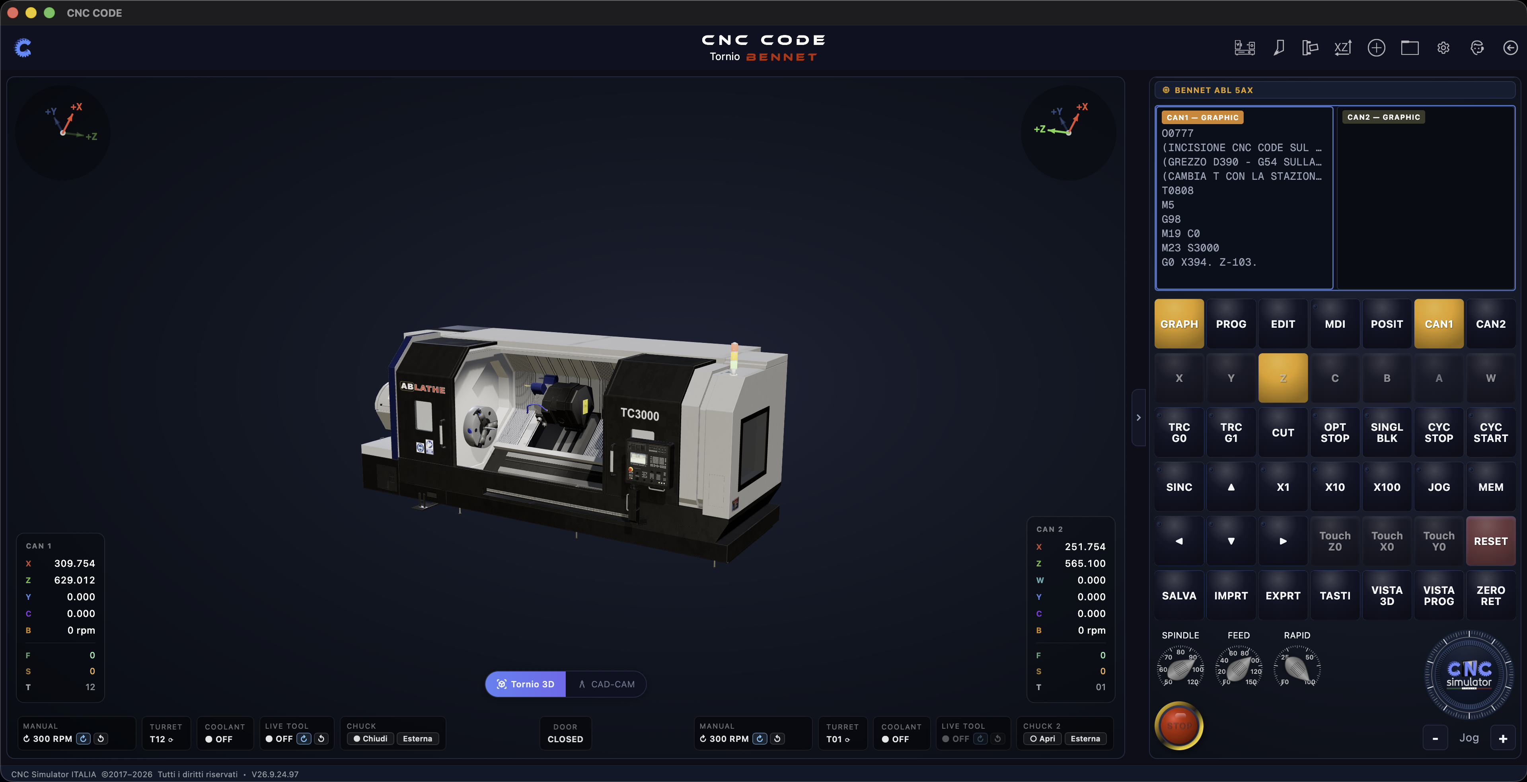This screenshot has width=1527, height=782.
Task: Jog up with the up arrow key
Action: pos(1231,487)
